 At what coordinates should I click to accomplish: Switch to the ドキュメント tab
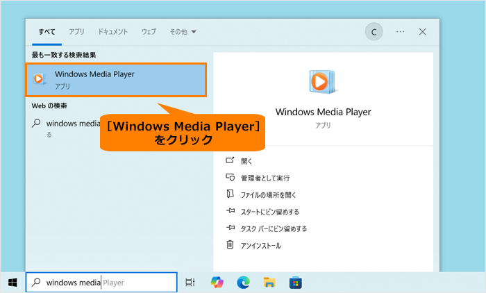coord(112,32)
